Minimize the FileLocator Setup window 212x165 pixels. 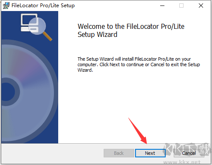click(x=162, y=6)
